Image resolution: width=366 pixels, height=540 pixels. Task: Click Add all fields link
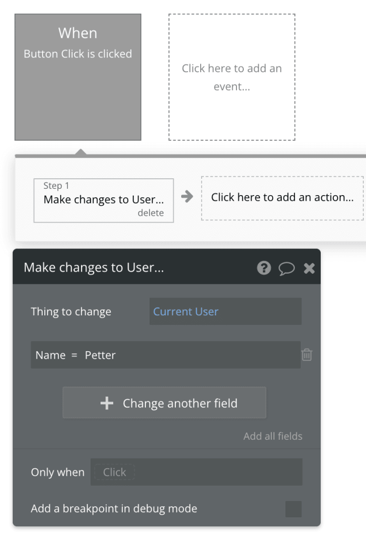[x=273, y=436]
